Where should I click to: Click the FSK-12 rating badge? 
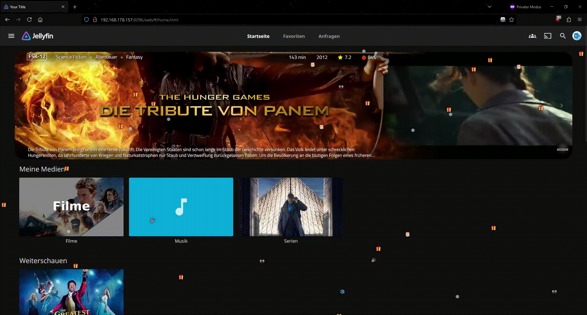point(37,56)
